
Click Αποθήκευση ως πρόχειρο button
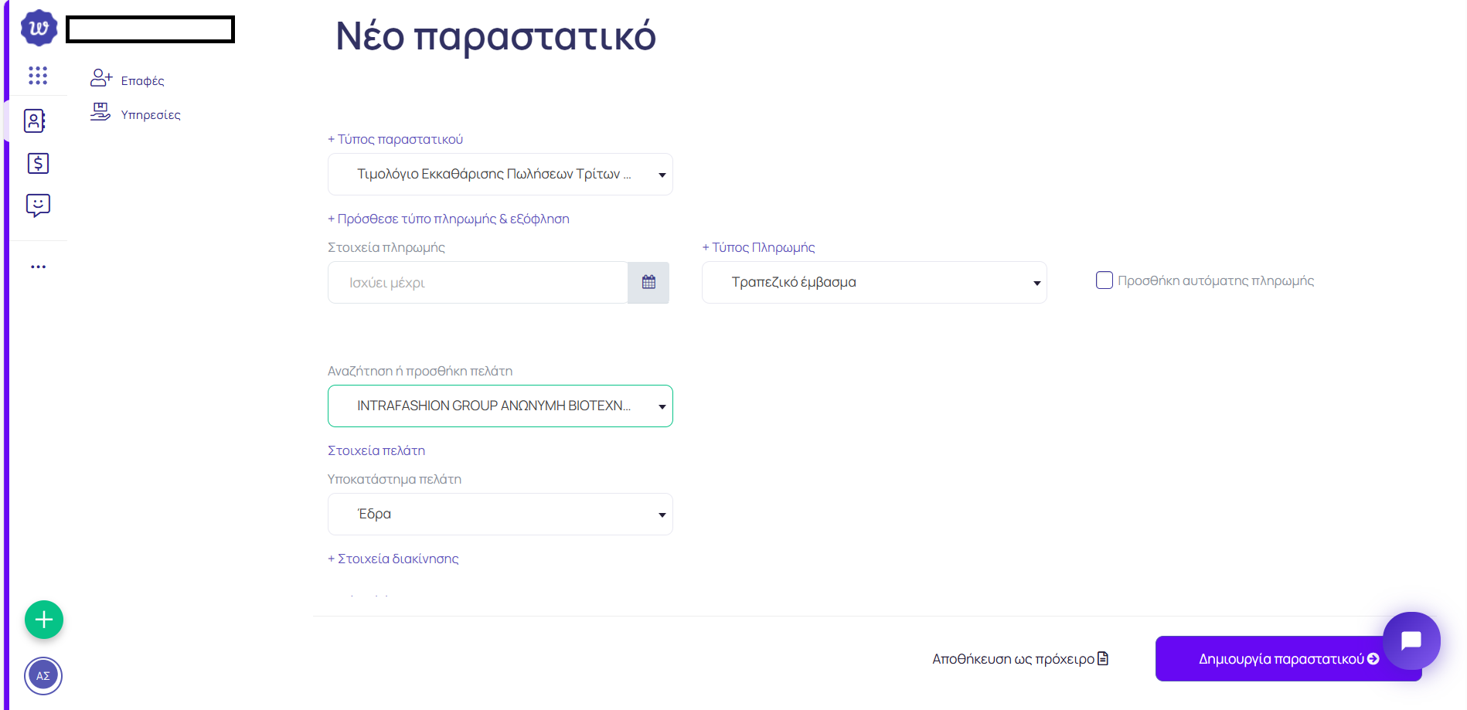(1020, 659)
